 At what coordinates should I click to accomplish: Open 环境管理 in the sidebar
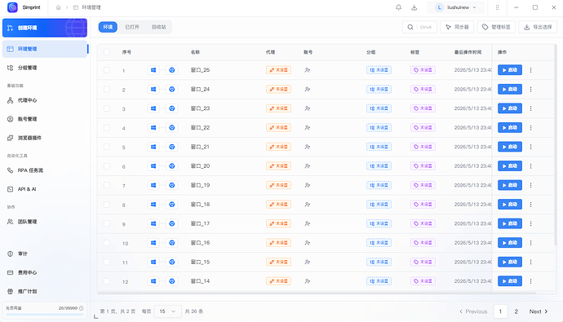click(45, 49)
